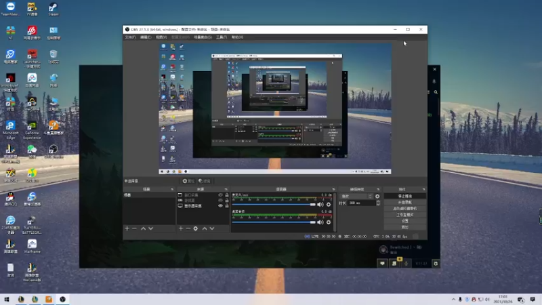Toggle lock on the display capture source
The width and height of the screenshot is (542, 305).
point(227,206)
